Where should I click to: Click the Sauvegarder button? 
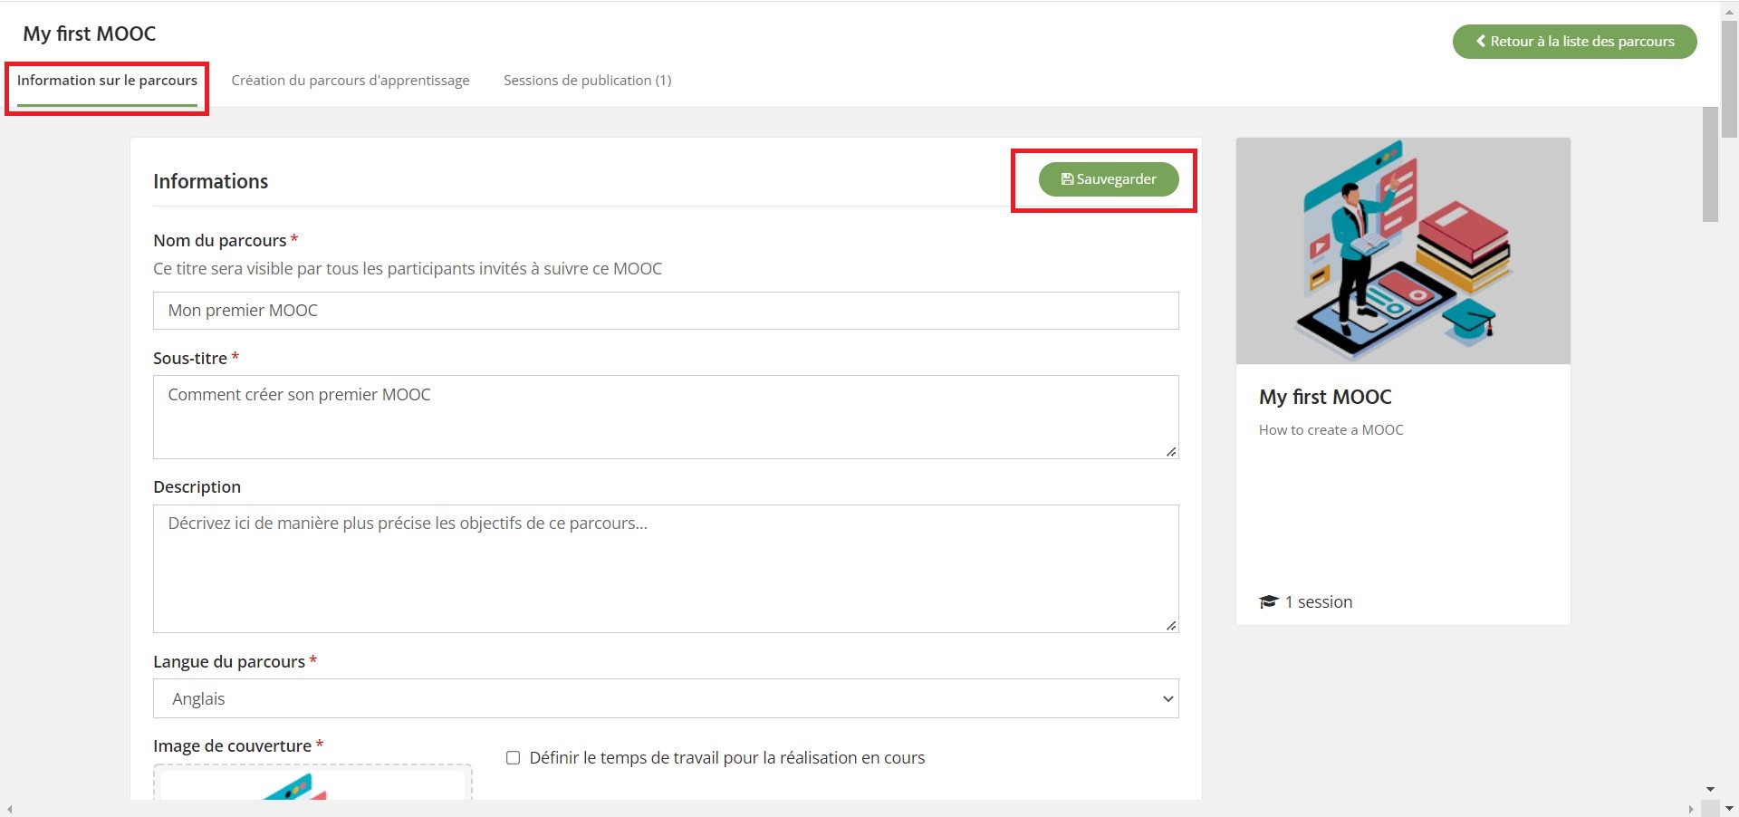point(1109,179)
